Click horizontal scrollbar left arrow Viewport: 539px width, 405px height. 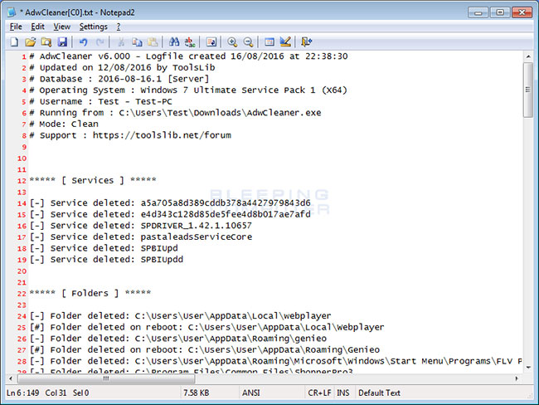pos(11,378)
